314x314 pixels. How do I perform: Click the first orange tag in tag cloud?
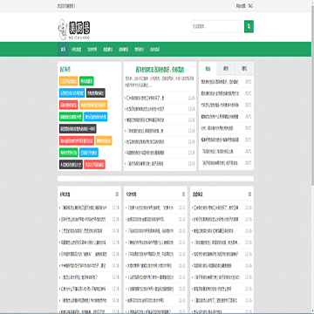[x=69, y=81]
